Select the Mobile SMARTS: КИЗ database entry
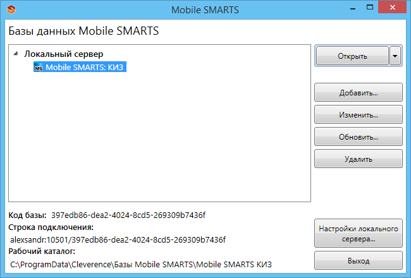411x278 pixels. click(x=80, y=67)
